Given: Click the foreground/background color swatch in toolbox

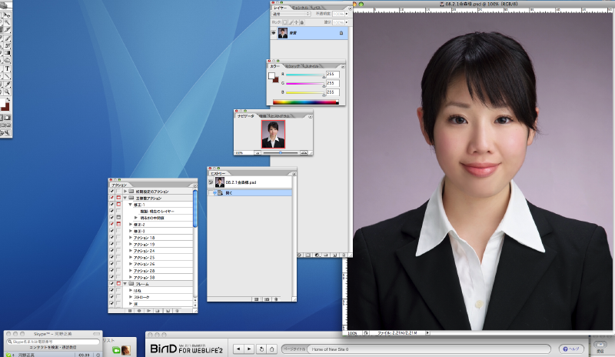Looking at the screenshot, I should (5, 105).
